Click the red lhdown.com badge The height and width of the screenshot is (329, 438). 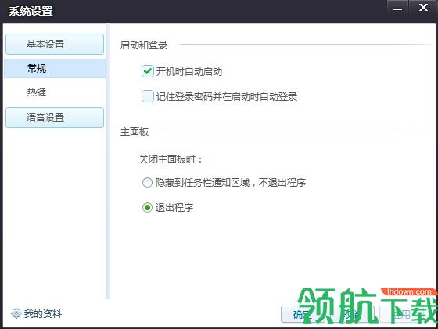[409, 292]
